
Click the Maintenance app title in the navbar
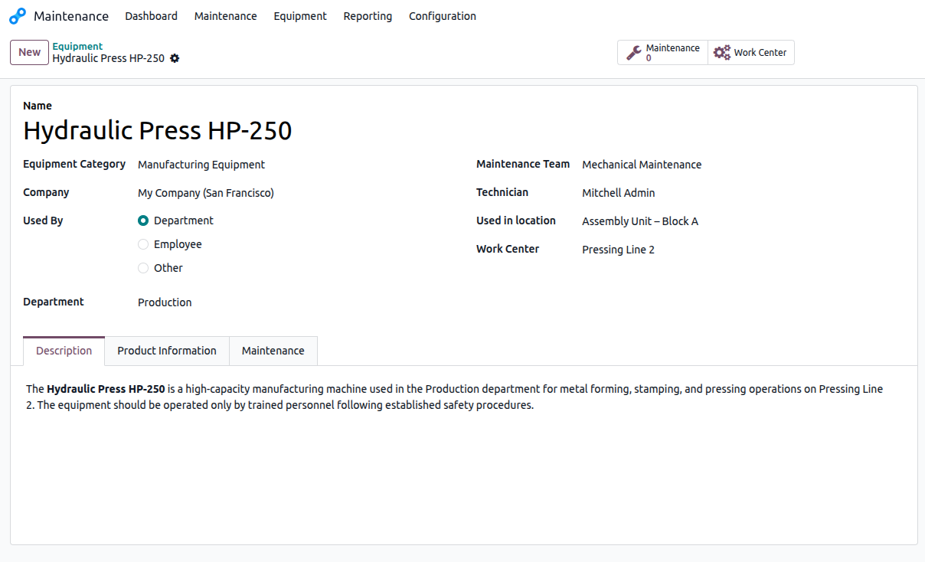[x=71, y=16]
